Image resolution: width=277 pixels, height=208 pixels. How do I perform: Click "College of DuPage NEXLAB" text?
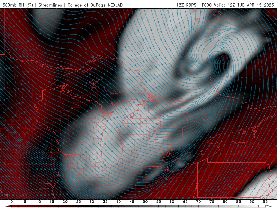click(x=95, y=5)
